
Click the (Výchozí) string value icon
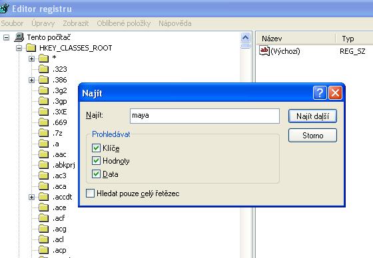(x=264, y=51)
